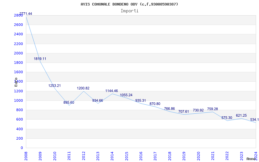Click the 800 y-axis tick label

click(x=19, y=110)
